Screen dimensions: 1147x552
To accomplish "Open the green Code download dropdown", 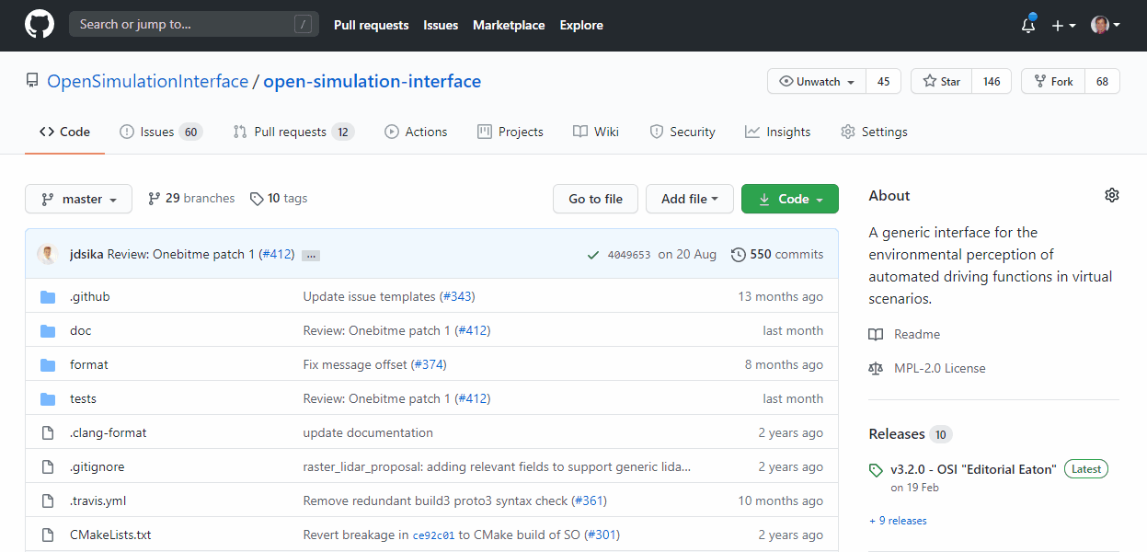I will pyautogui.click(x=790, y=199).
